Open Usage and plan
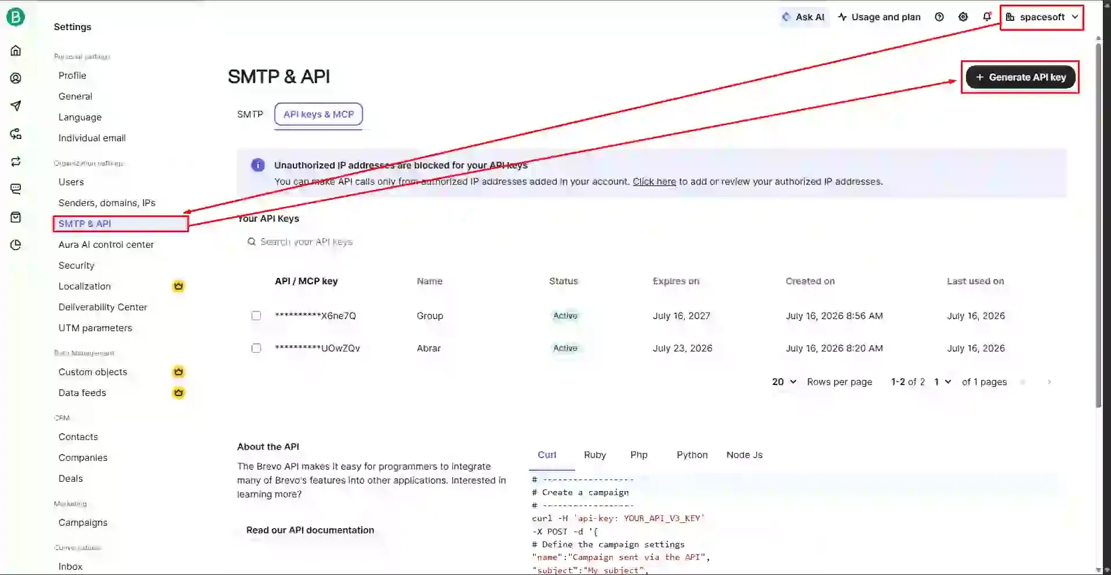The width and height of the screenshot is (1111, 575). click(x=879, y=17)
